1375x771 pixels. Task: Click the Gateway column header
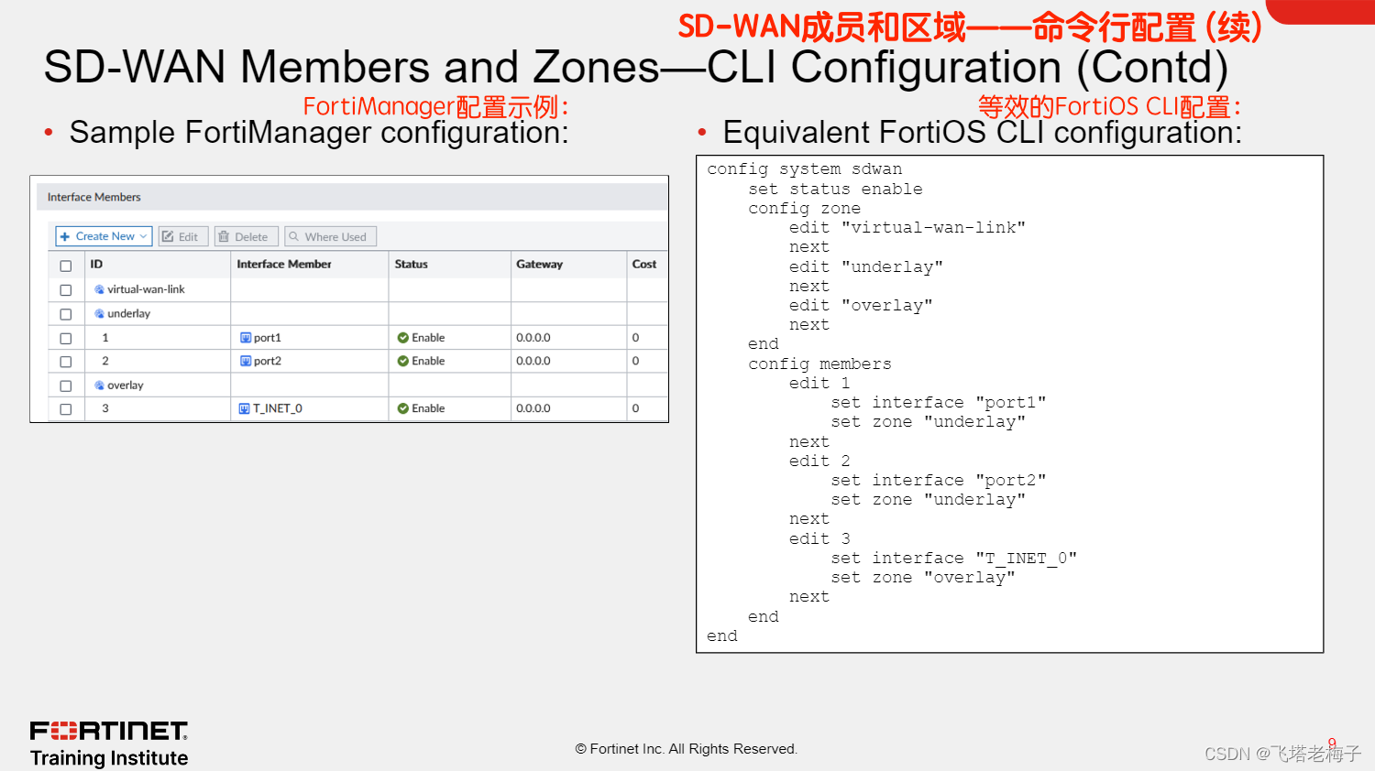540,264
